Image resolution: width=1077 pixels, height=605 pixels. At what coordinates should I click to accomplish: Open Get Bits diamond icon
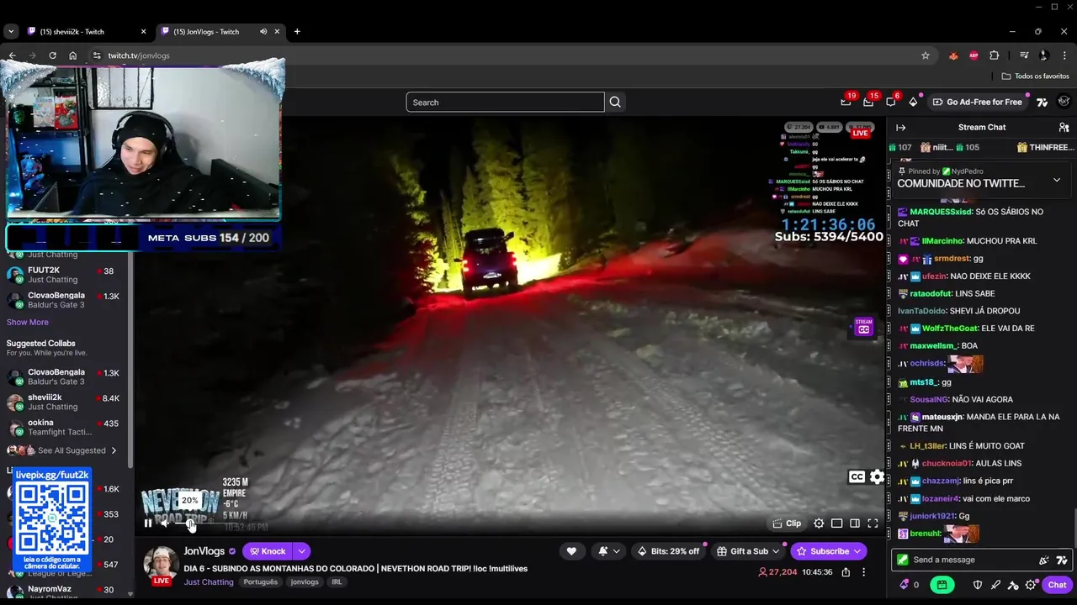[914, 102]
